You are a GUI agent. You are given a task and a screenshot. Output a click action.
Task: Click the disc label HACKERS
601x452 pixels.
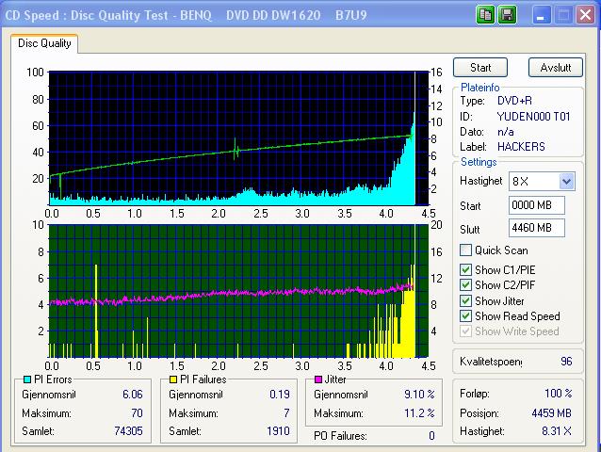tap(521, 147)
